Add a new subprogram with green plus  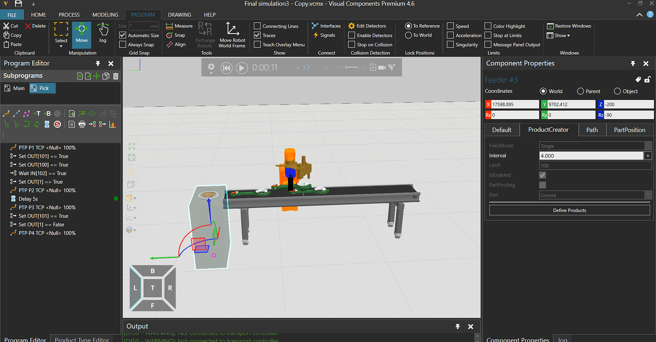pyautogui.click(x=97, y=76)
